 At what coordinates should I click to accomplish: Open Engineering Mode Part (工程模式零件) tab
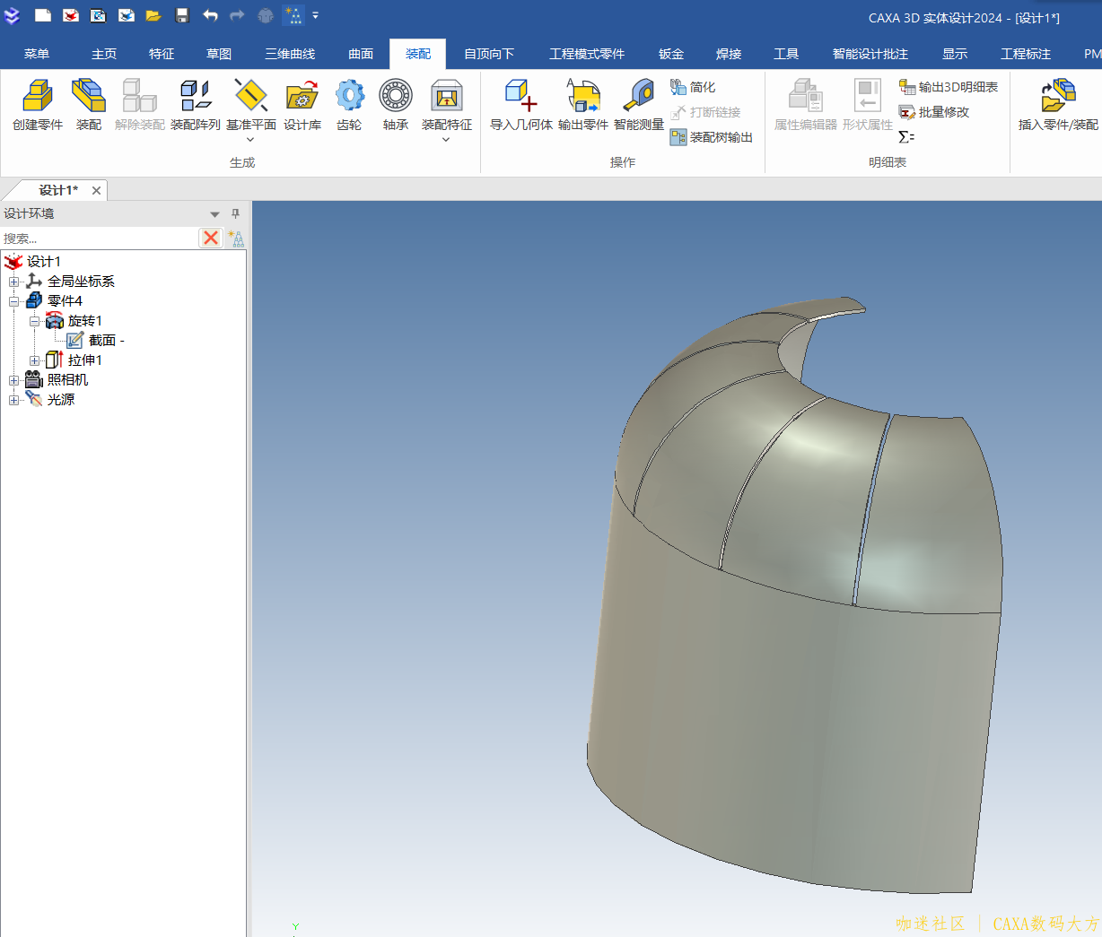(x=587, y=54)
